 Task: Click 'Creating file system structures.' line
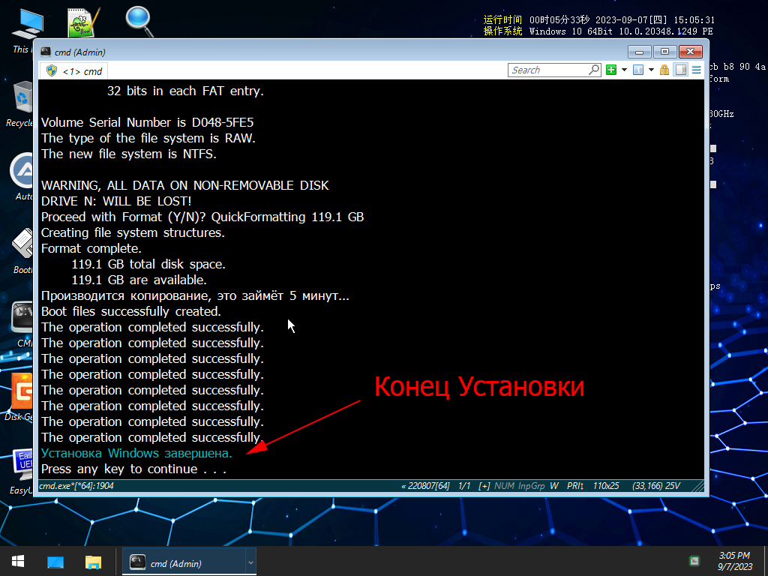pyautogui.click(x=133, y=232)
